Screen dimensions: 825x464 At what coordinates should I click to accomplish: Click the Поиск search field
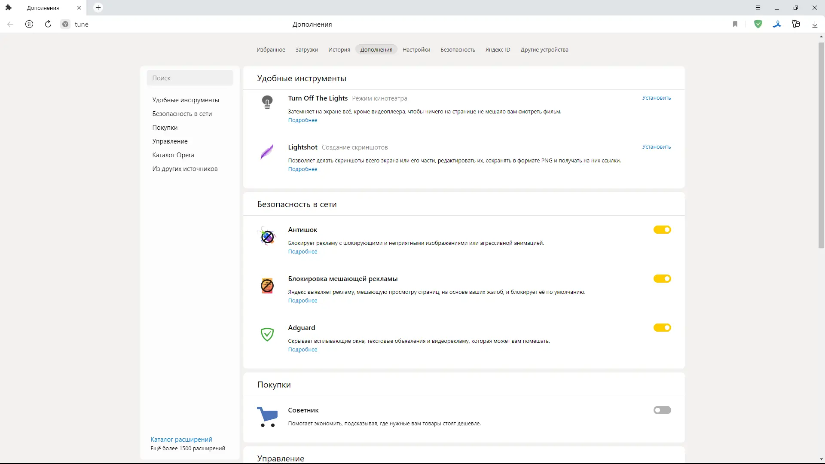(190, 78)
